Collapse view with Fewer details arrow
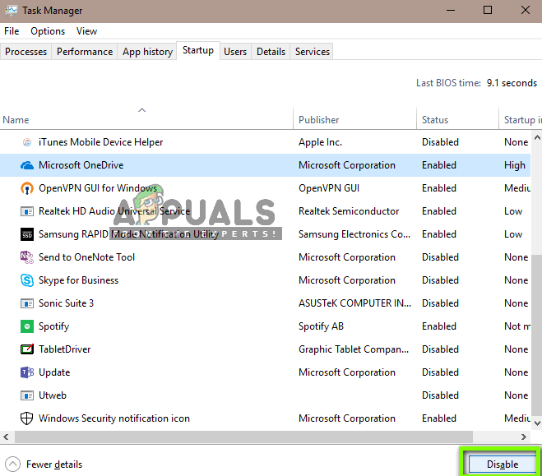Screen dimensions: 542x476 point(13,464)
